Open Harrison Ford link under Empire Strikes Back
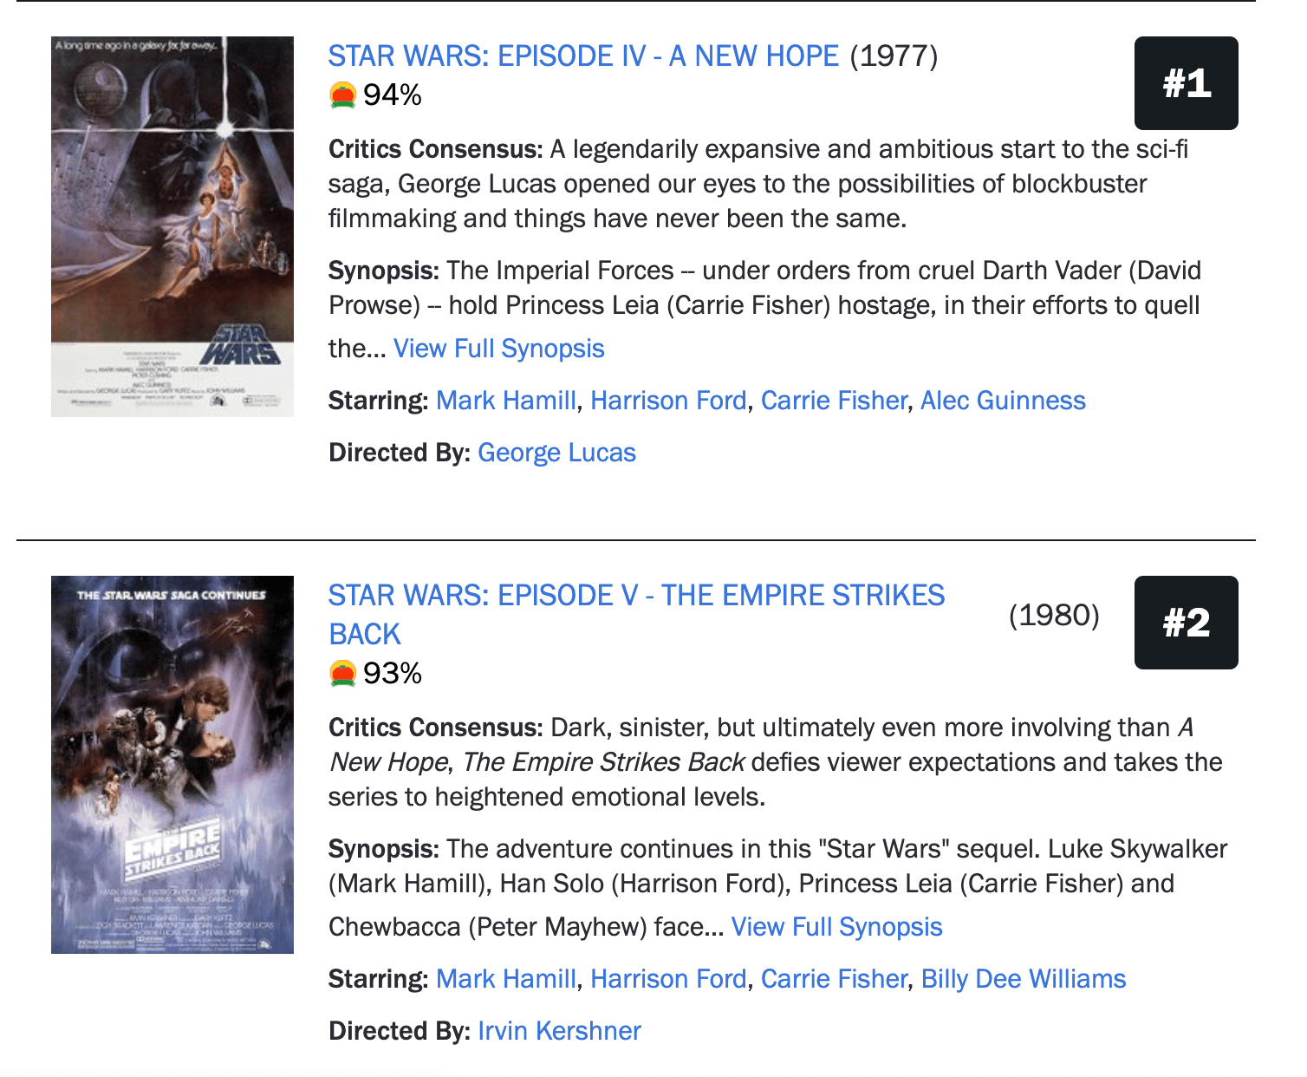 tap(668, 979)
